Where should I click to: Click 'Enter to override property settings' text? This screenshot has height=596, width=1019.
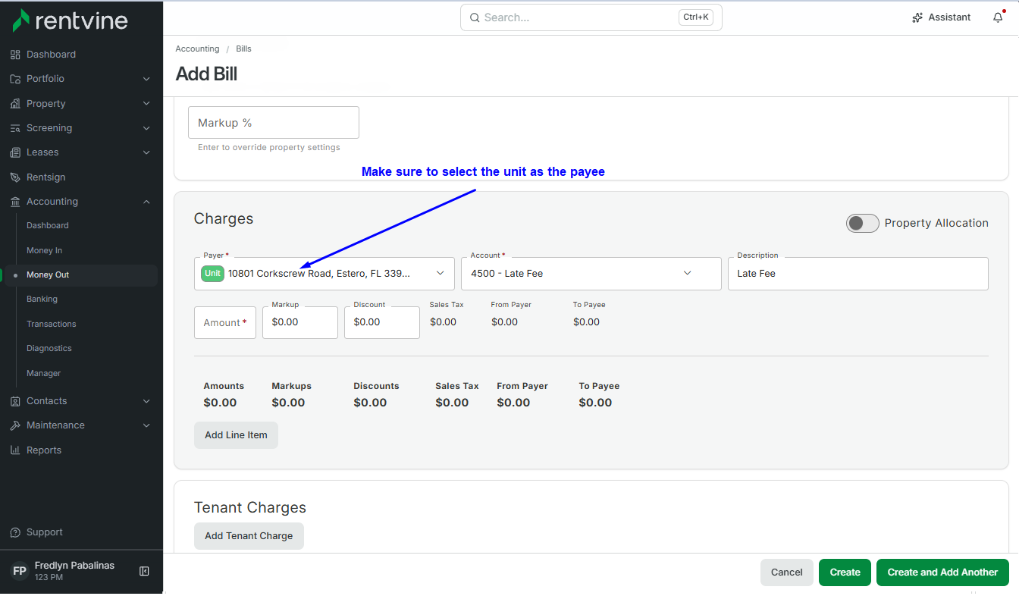click(269, 147)
